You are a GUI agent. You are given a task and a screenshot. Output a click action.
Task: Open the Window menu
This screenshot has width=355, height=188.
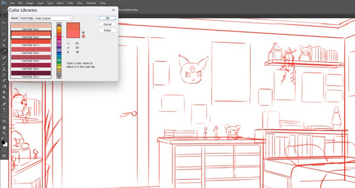pos(91,3)
